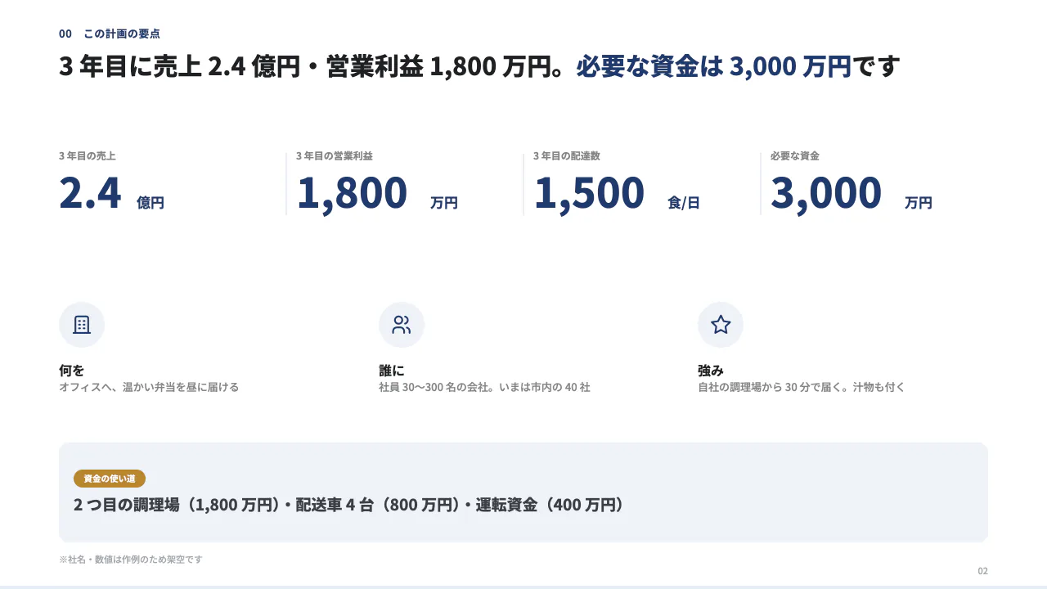The width and height of the screenshot is (1047, 589).
Task: Click the label 必要な資金 above 3,000
Action: (795, 155)
